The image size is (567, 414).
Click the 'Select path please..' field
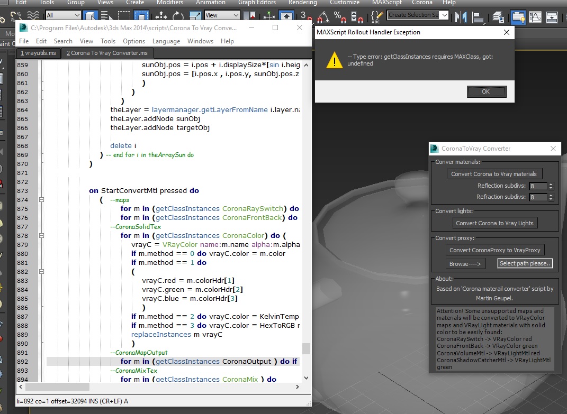coord(525,263)
